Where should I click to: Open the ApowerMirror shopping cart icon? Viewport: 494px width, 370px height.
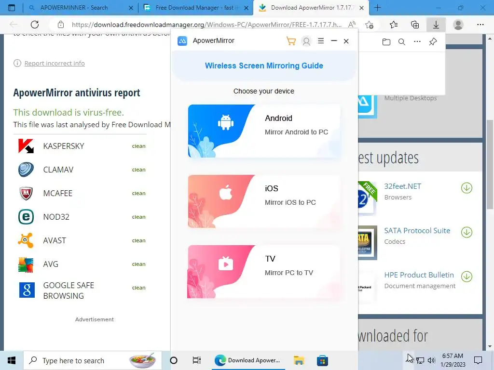[291, 41]
